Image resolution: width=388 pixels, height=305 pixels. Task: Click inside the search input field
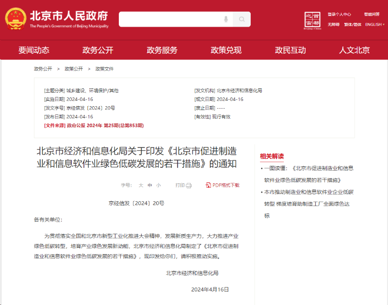pos(170,19)
